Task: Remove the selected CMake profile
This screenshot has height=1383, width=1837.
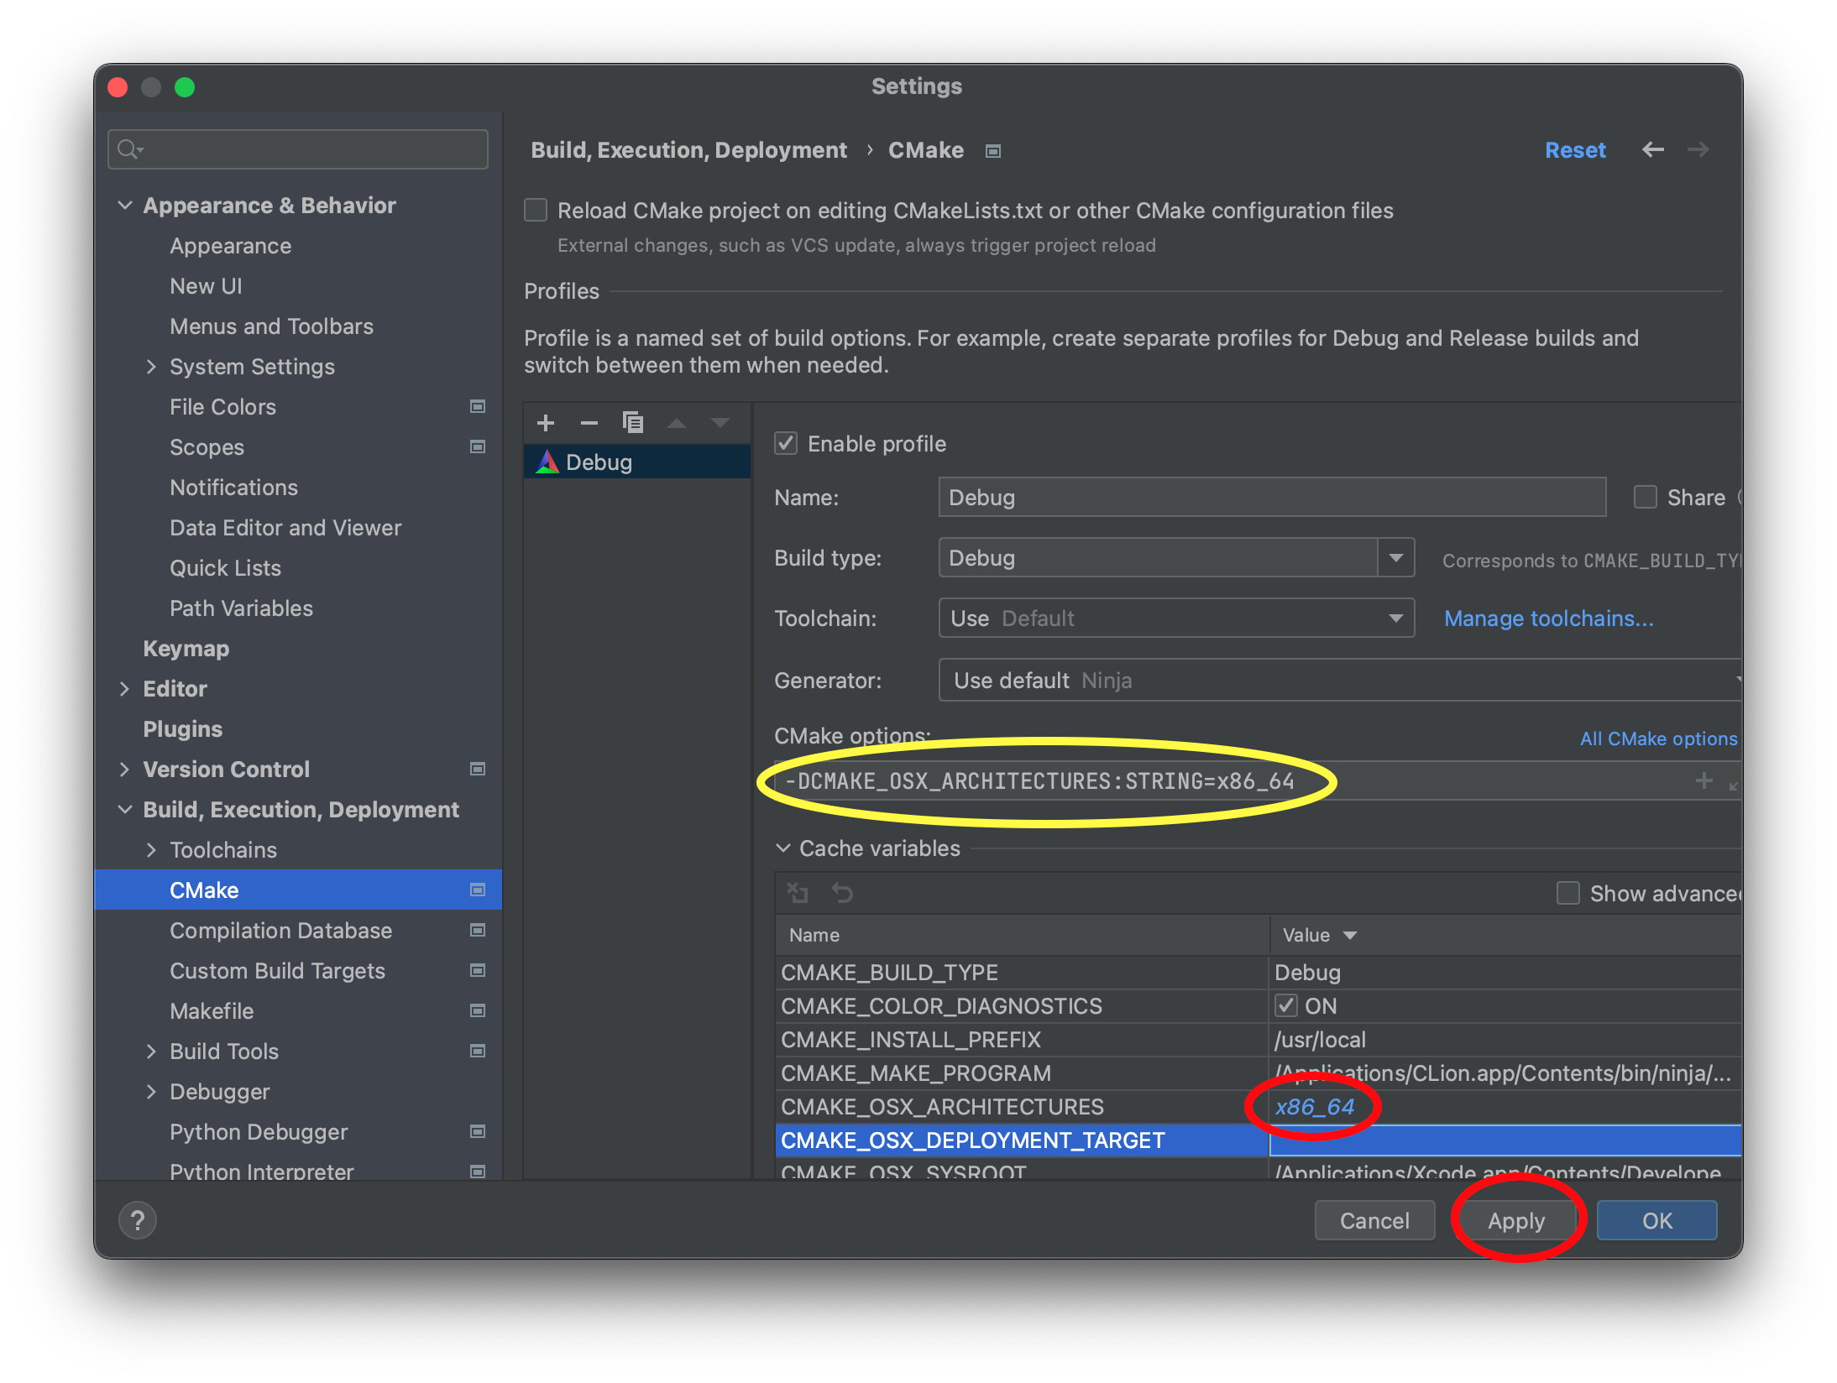Action: (x=589, y=423)
